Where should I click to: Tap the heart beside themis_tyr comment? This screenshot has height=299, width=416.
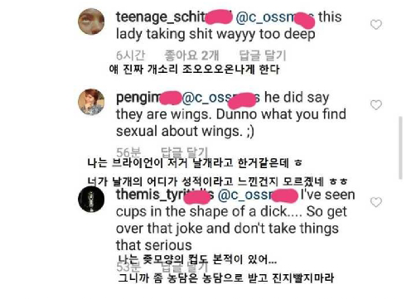(376, 202)
